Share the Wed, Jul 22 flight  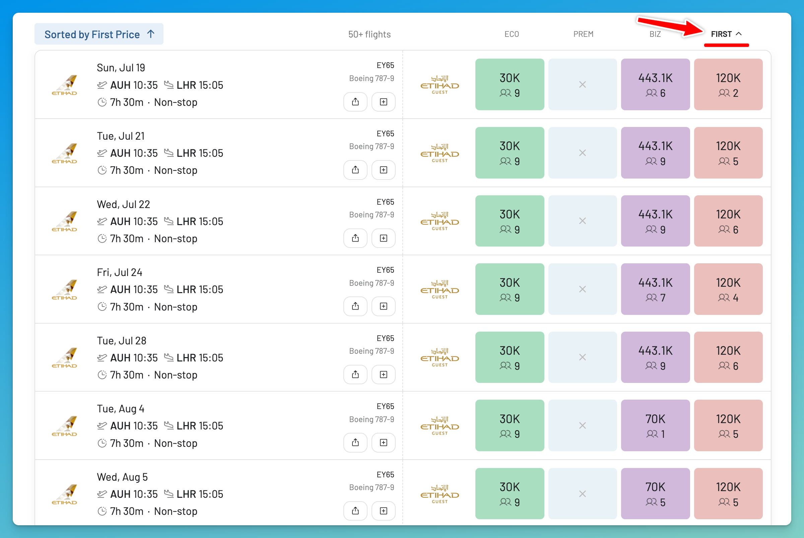point(355,238)
